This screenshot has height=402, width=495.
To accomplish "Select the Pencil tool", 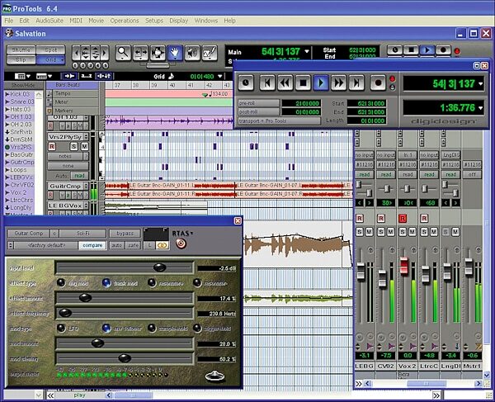I will pyautogui.click(x=210, y=53).
